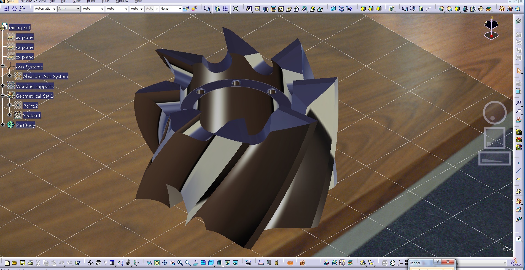The width and height of the screenshot is (525, 270).
Task: Select the miiing cut root node
Action: coord(20,28)
